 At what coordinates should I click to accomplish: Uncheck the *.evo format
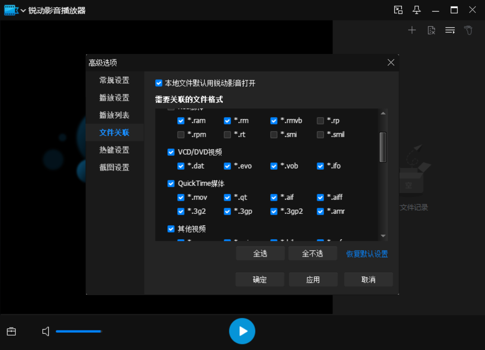[x=227, y=166]
